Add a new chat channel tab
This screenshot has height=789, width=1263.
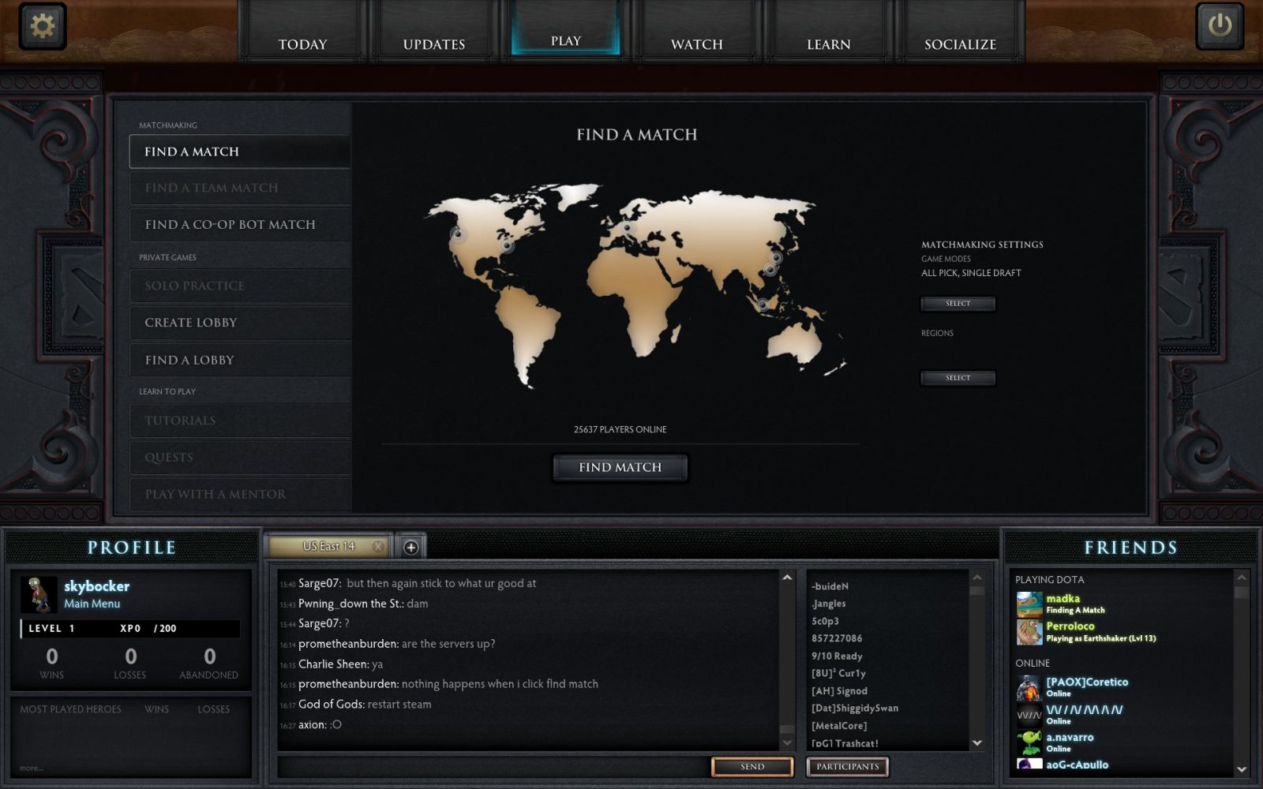(x=410, y=547)
